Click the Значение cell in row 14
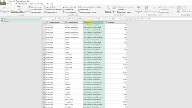 (116, 57)
